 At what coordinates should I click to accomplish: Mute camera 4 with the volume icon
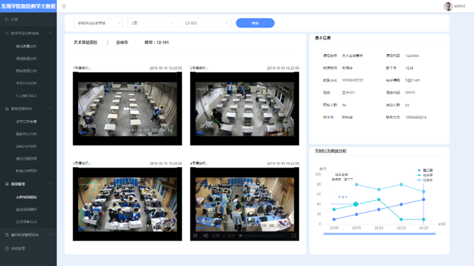point(205,236)
